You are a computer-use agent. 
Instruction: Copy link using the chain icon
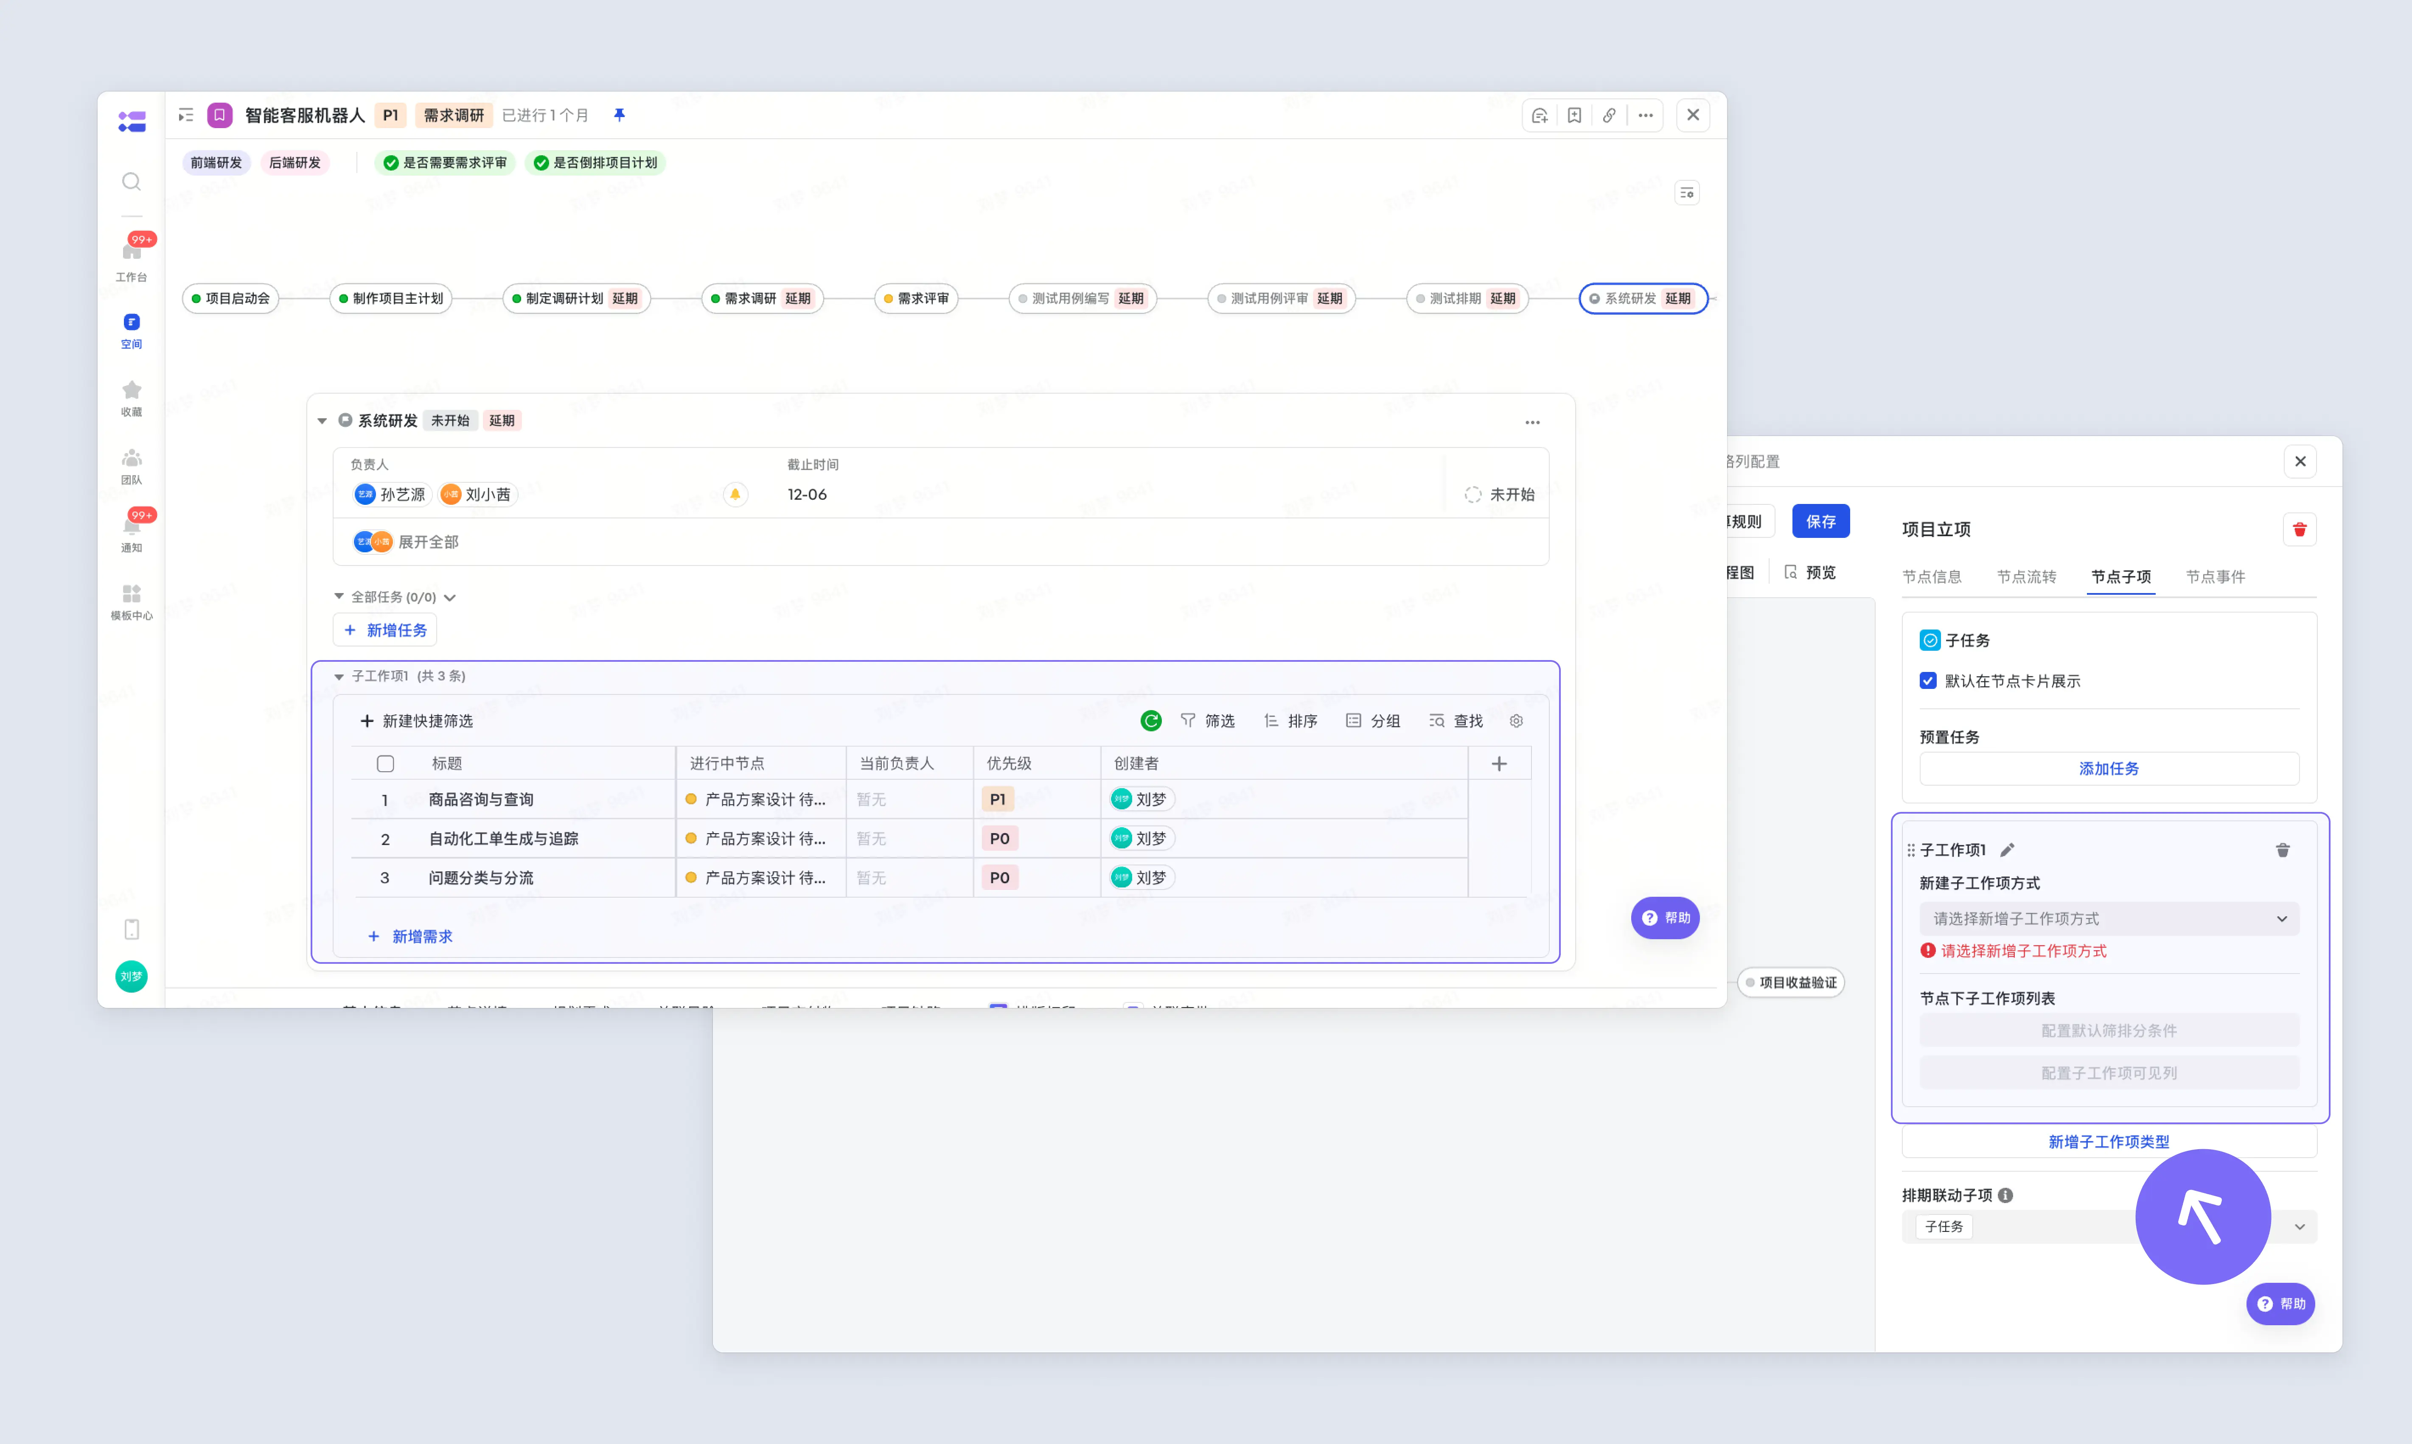pos(1609,116)
